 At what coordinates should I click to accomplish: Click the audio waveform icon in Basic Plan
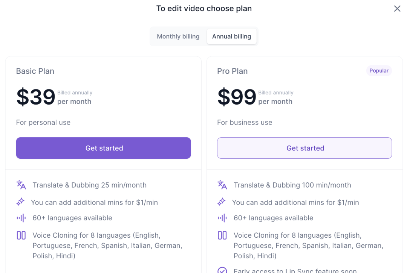pyautogui.click(x=21, y=218)
